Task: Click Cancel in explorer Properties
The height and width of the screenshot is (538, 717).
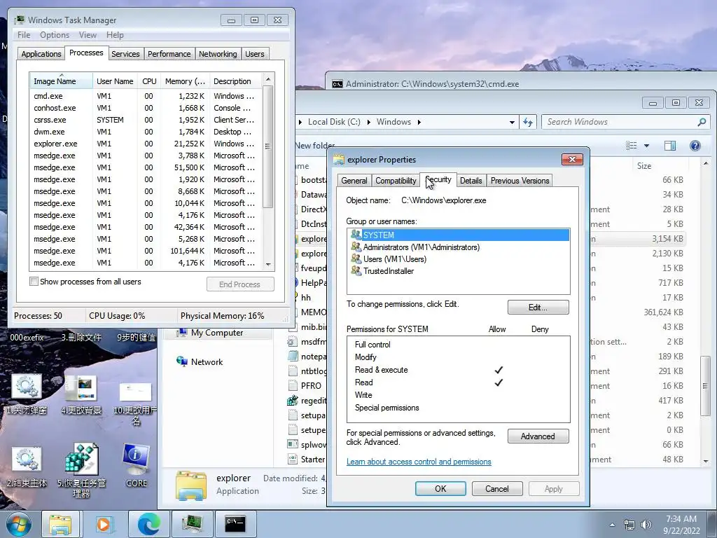Action: 496,488
